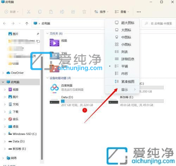Select 网络 in navigation pane

[12, 158]
